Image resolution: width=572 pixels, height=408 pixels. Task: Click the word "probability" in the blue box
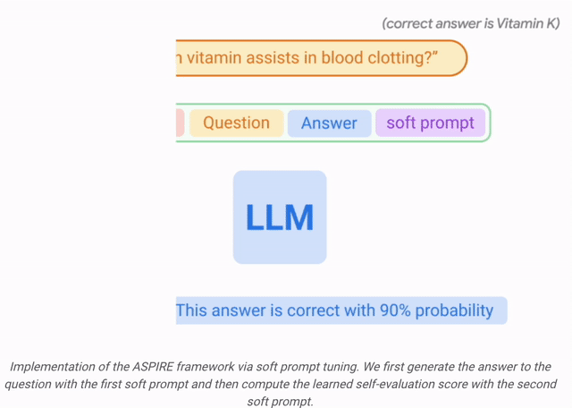(454, 310)
